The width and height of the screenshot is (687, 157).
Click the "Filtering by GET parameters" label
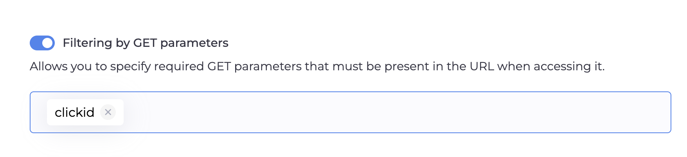point(145,43)
